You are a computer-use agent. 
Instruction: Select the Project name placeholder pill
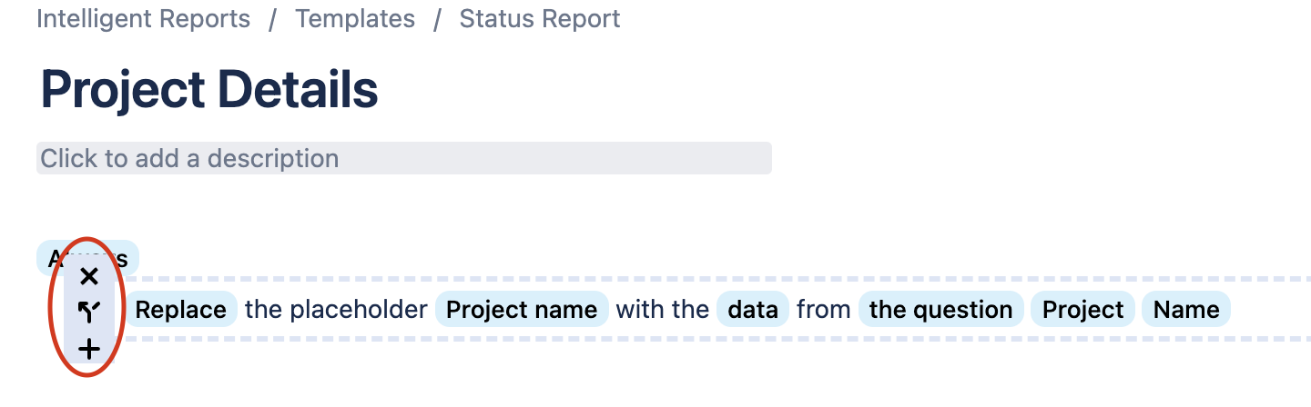[522, 310]
